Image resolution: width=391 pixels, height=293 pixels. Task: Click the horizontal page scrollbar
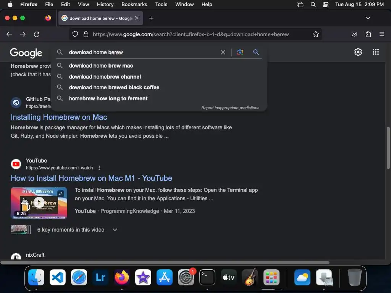click(165, 262)
